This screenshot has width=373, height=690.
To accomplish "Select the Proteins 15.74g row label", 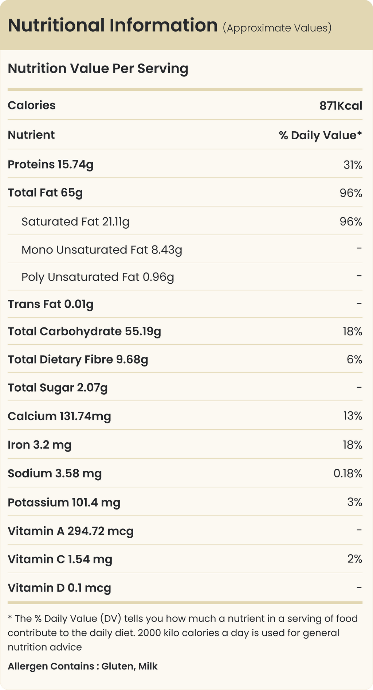I will pos(51,164).
